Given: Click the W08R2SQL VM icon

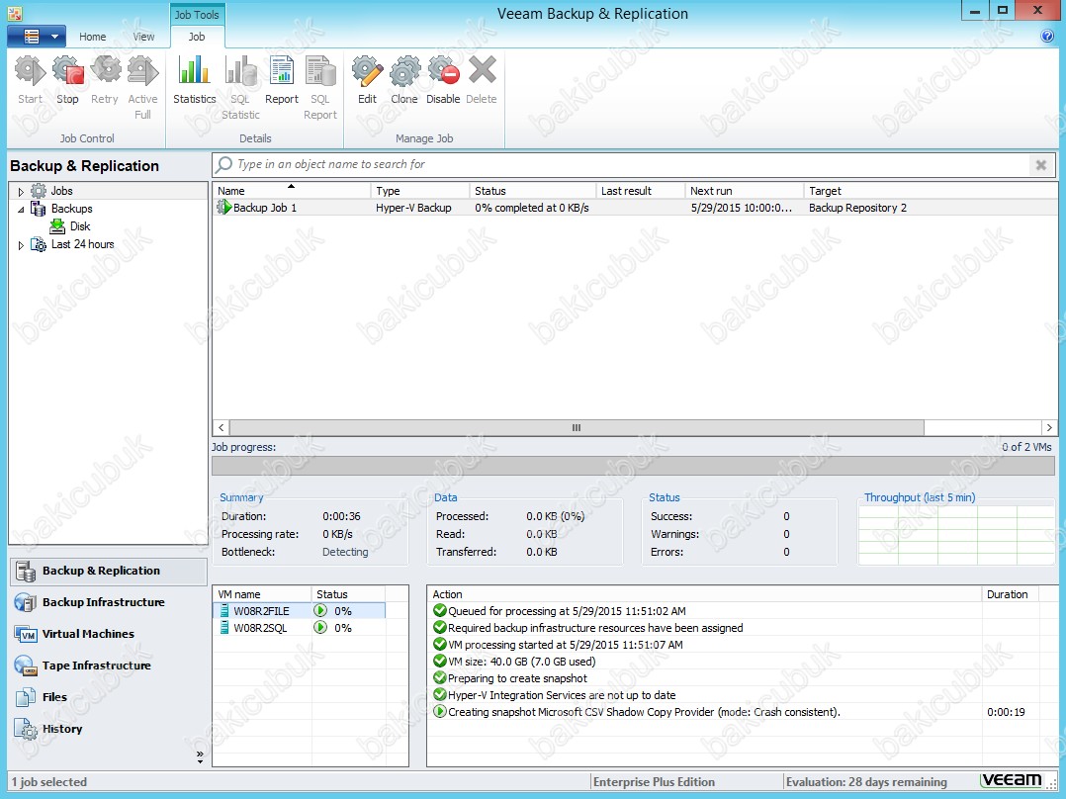Looking at the screenshot, I should pos(224,628).
